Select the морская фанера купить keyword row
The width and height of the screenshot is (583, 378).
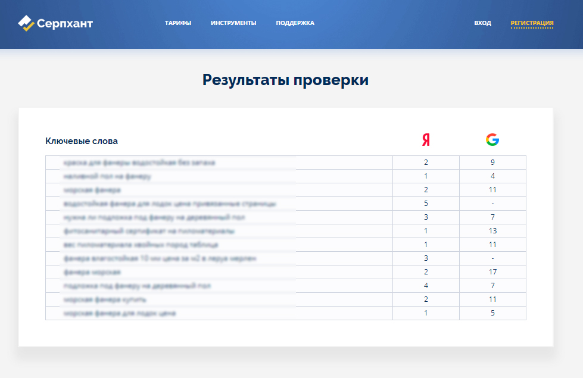[x=105, y=299]
